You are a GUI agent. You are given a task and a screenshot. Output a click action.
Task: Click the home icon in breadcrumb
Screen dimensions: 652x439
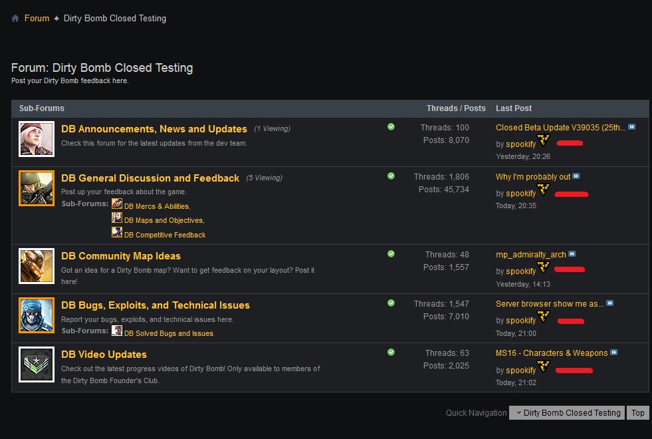click(x=15, y=19)
